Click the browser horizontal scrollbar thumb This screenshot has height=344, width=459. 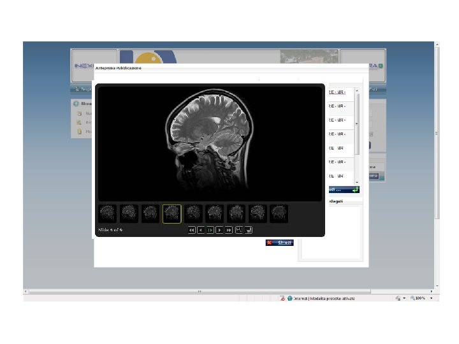point(200,291)
